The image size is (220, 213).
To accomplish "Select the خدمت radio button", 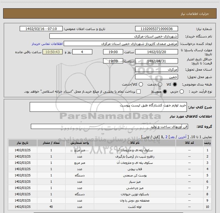I will [x=160, y=84].
